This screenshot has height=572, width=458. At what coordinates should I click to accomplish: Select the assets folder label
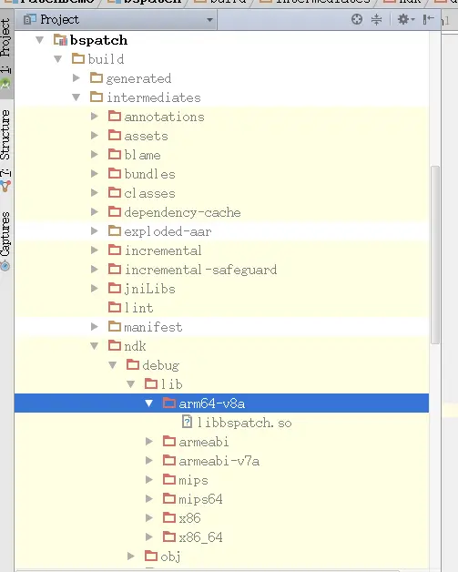coord(147,136)
